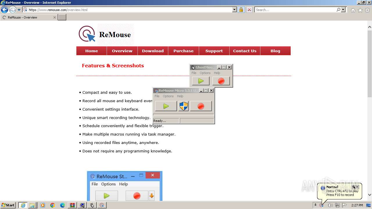Open Favorites star icon
The image size is (372, 209).
(360, 10)
